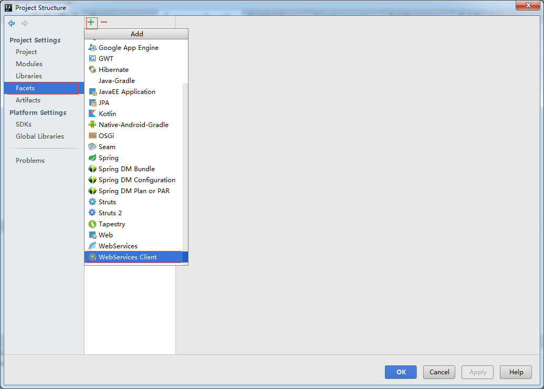
Task: Click the back navigation arrow
Action: [x=12, y=23]
